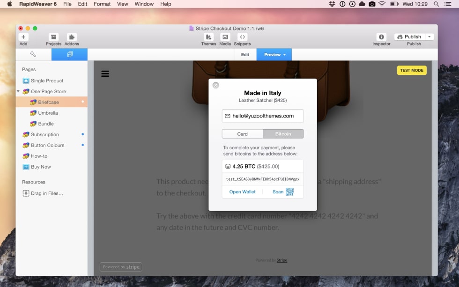Screen dimensions: 459x287
Task: Switch to Bitcoin payment tab
Action: click(x=283, y=134)
